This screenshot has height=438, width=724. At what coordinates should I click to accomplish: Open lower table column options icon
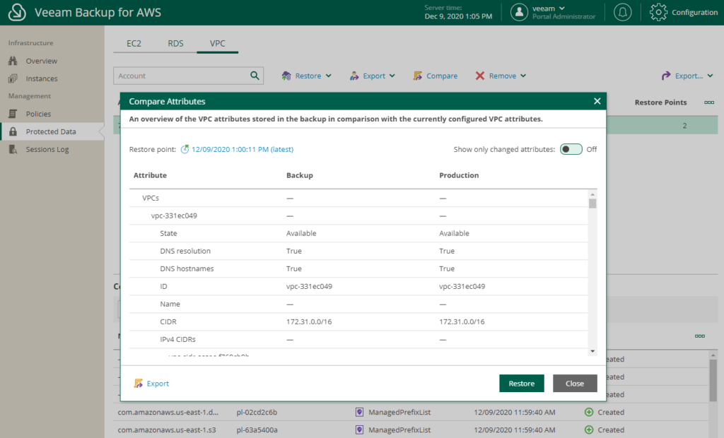click(700, 336)
